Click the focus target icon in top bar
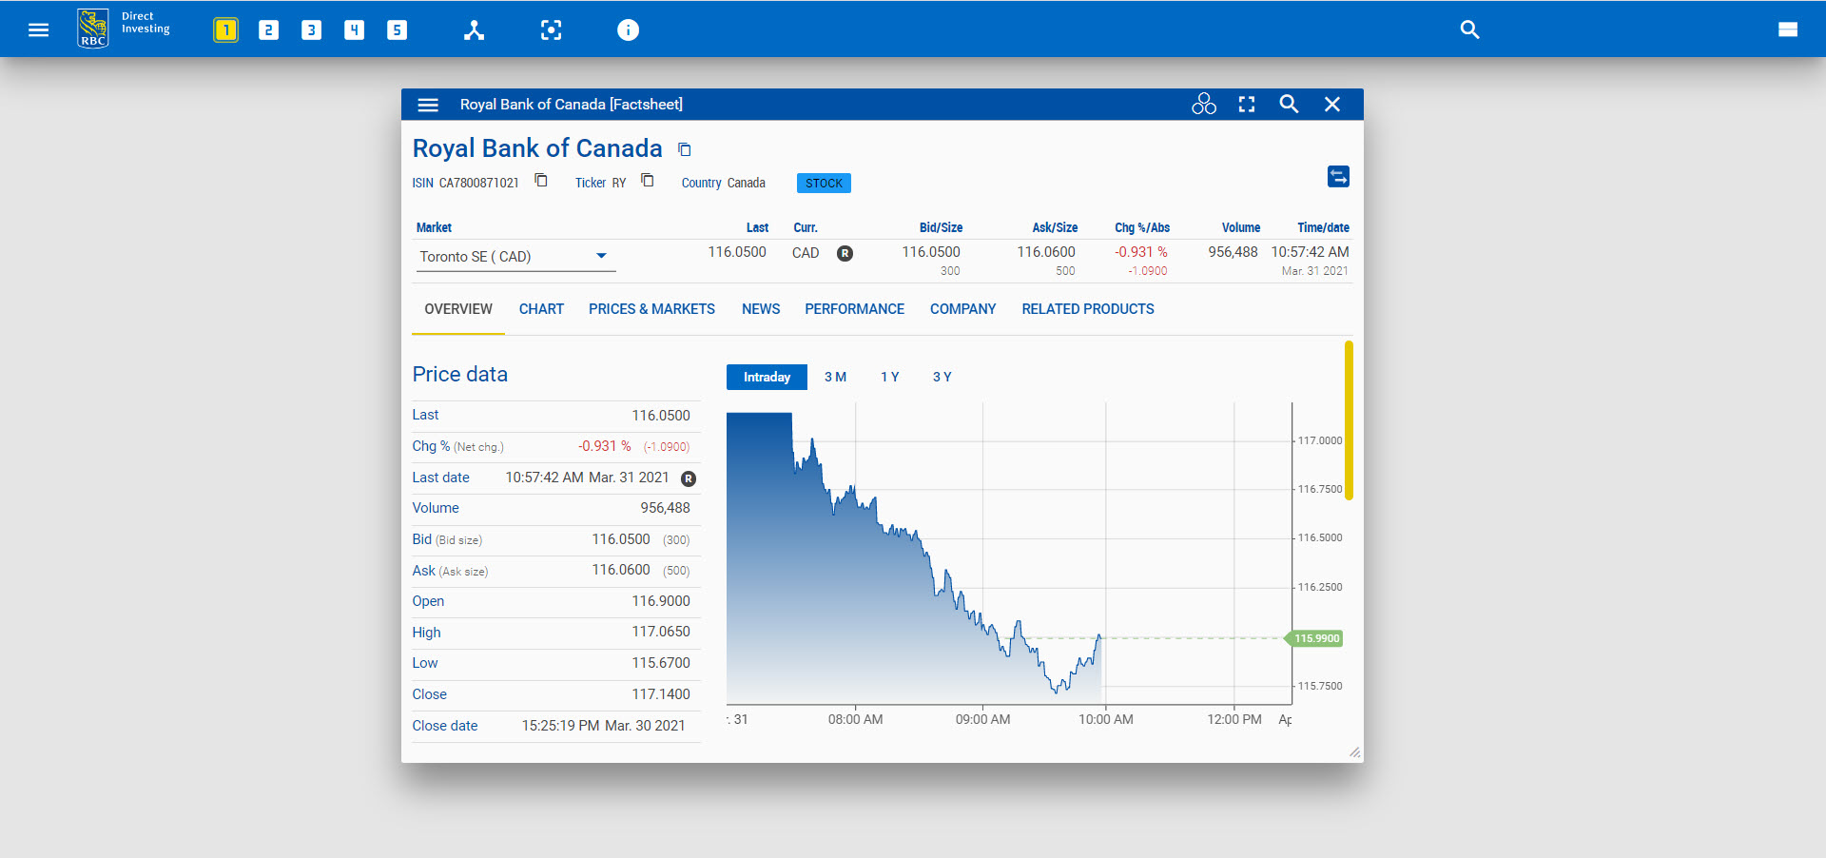 [551, 30]
